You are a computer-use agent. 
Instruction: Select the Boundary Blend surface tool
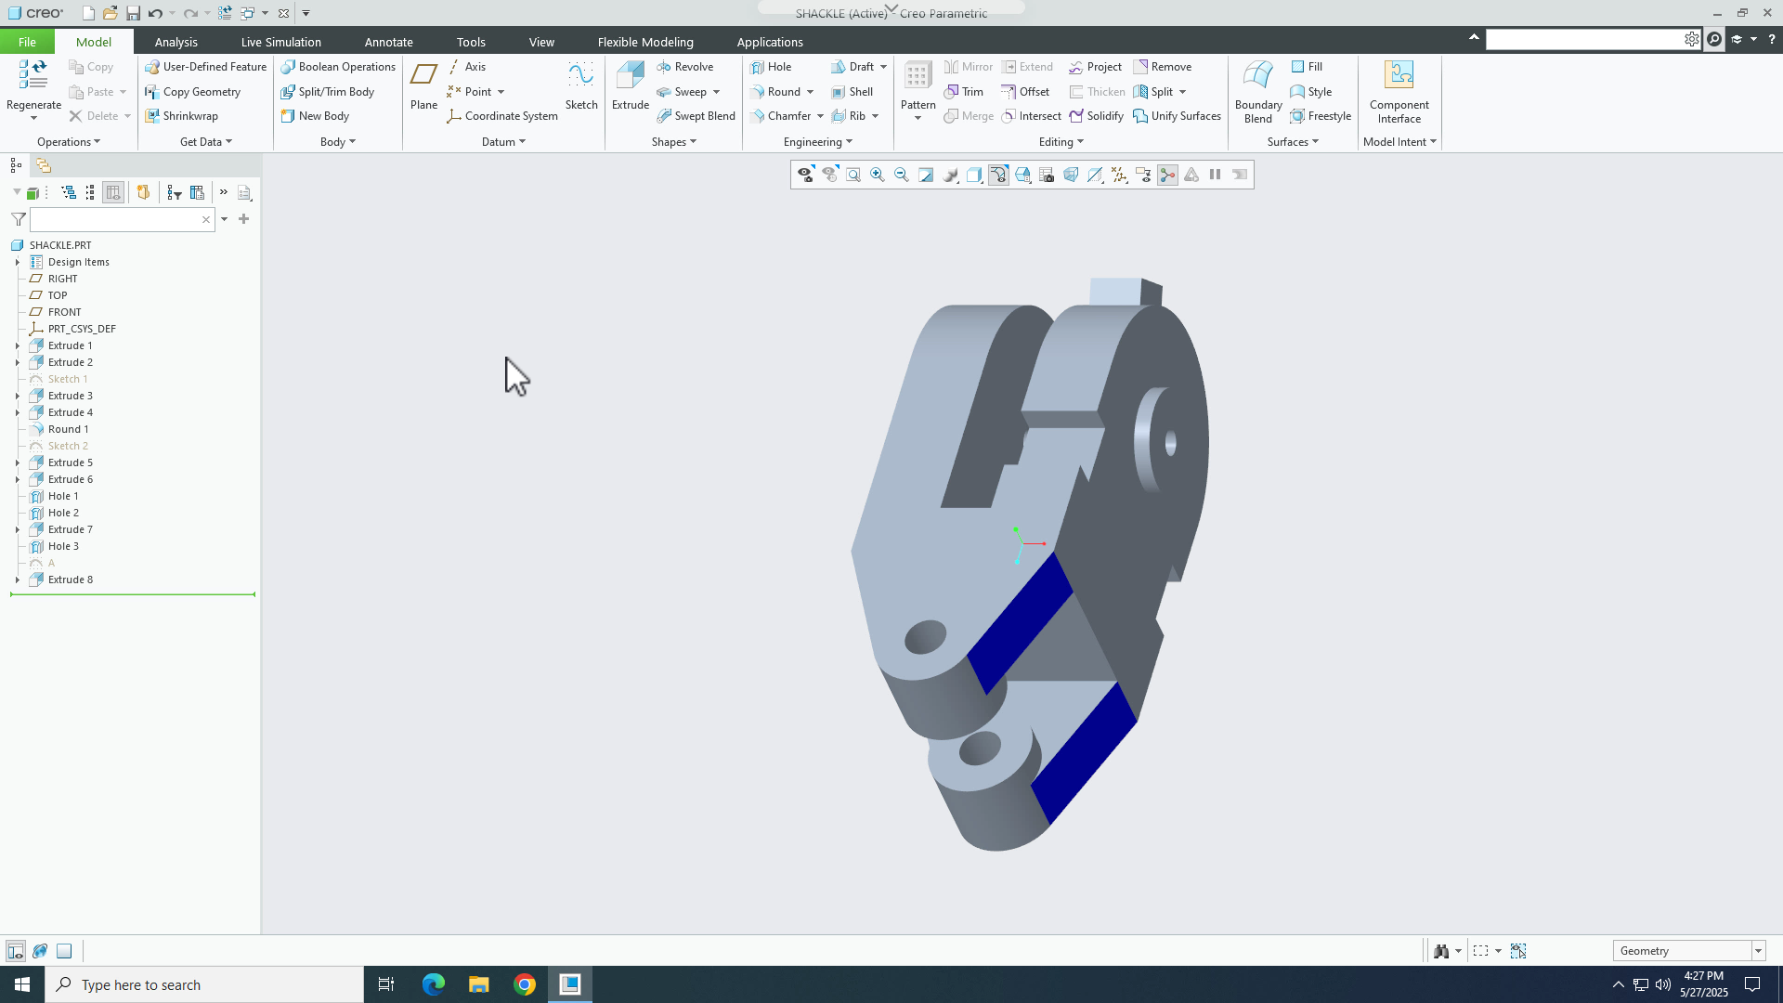tap(1257, 91)
